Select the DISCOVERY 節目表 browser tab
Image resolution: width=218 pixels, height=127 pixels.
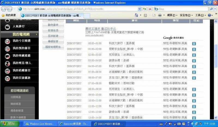click(52, 15)
